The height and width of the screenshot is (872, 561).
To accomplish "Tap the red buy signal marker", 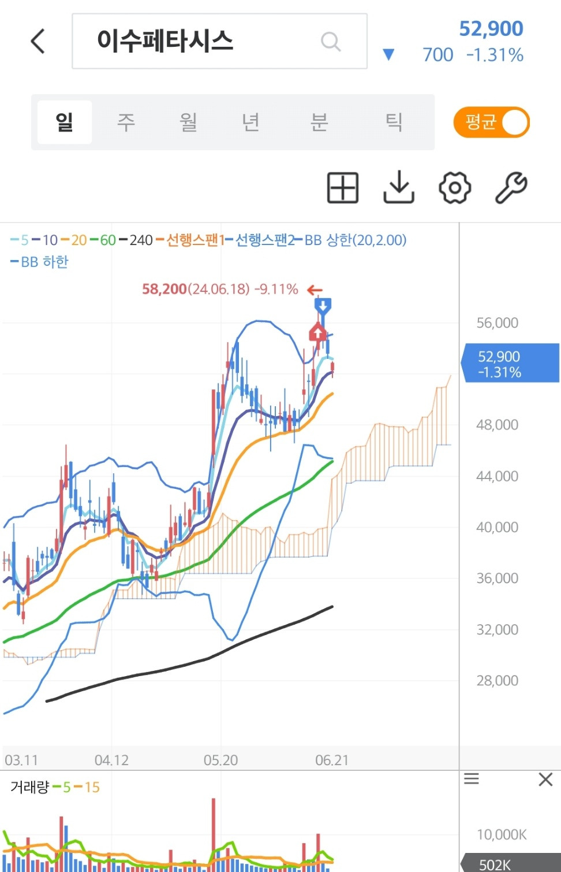I will [x=317, y=332].
